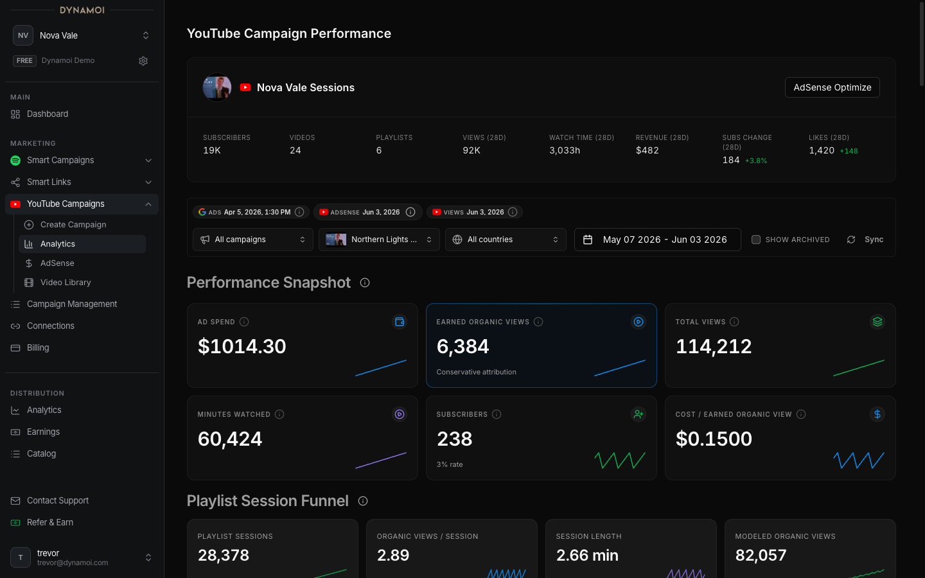Open Video Library link
This screenshot has width=925, height=578.
pos(82,283)
